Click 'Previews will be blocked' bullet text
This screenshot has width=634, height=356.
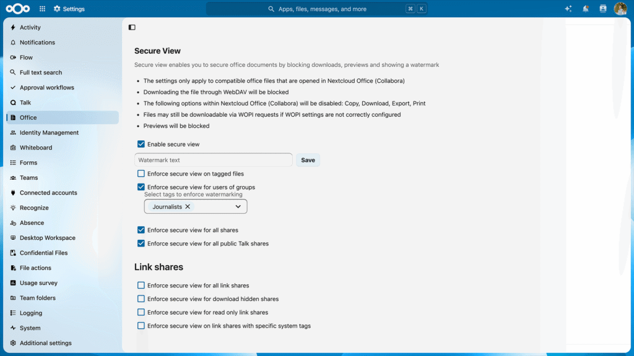point(176,126)
